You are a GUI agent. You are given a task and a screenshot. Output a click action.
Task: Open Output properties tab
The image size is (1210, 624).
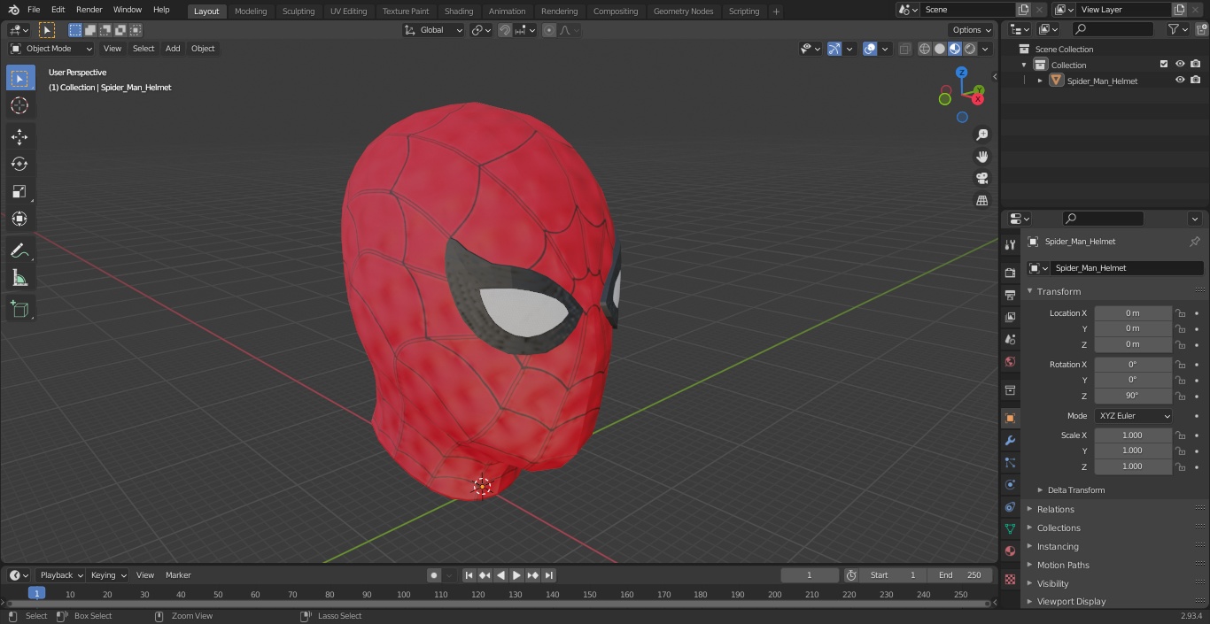tap(1010, 295)
